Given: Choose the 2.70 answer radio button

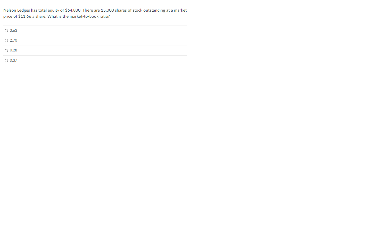Looking at the screenshot, I should [6, 40].
